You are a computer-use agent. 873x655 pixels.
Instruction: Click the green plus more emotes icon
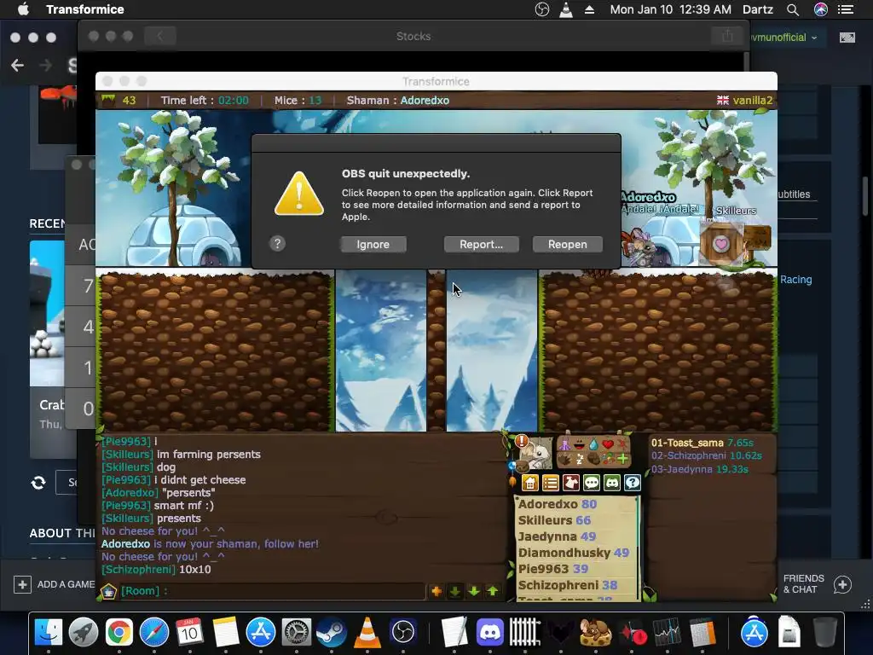coord(623,460)
